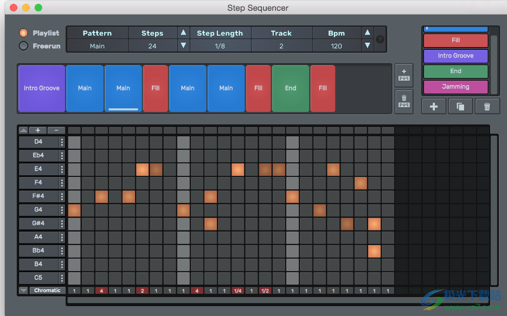Click the Intro Groove clip in the timeline
This screenshot has height=316, width=507.
point(41,88)
